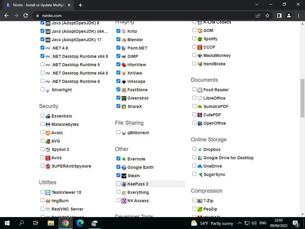Select the Foxit Reader checkbox
The image size is (305, 229).
pyautogui.click(x=194, y=89)
